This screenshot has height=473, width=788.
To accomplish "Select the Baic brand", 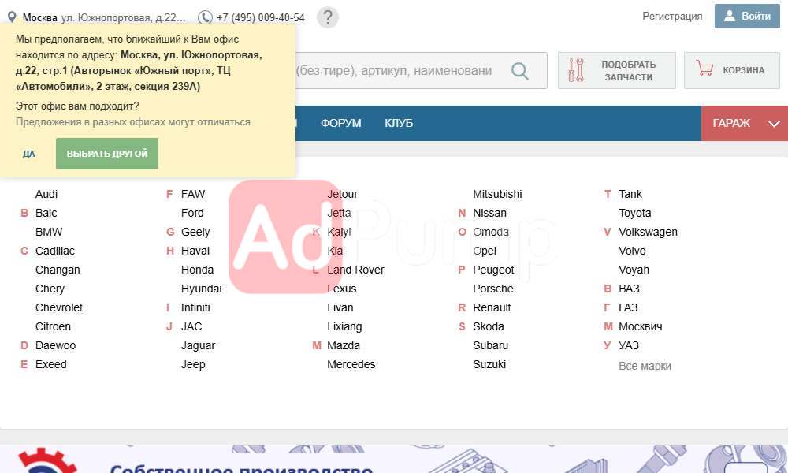I will click(46, 213).
